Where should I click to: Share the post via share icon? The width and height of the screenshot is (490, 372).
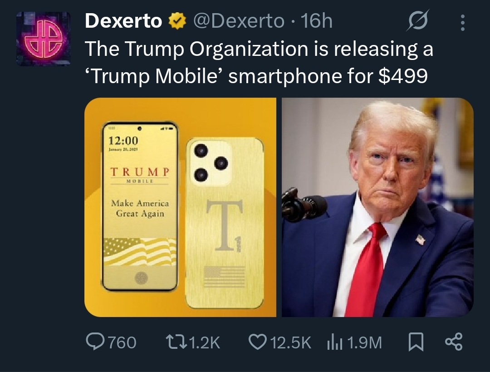(453, 342)
